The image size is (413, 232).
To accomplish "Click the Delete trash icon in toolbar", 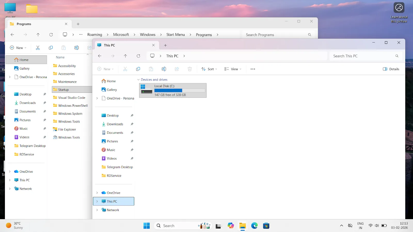I will (x=190, y=69).
